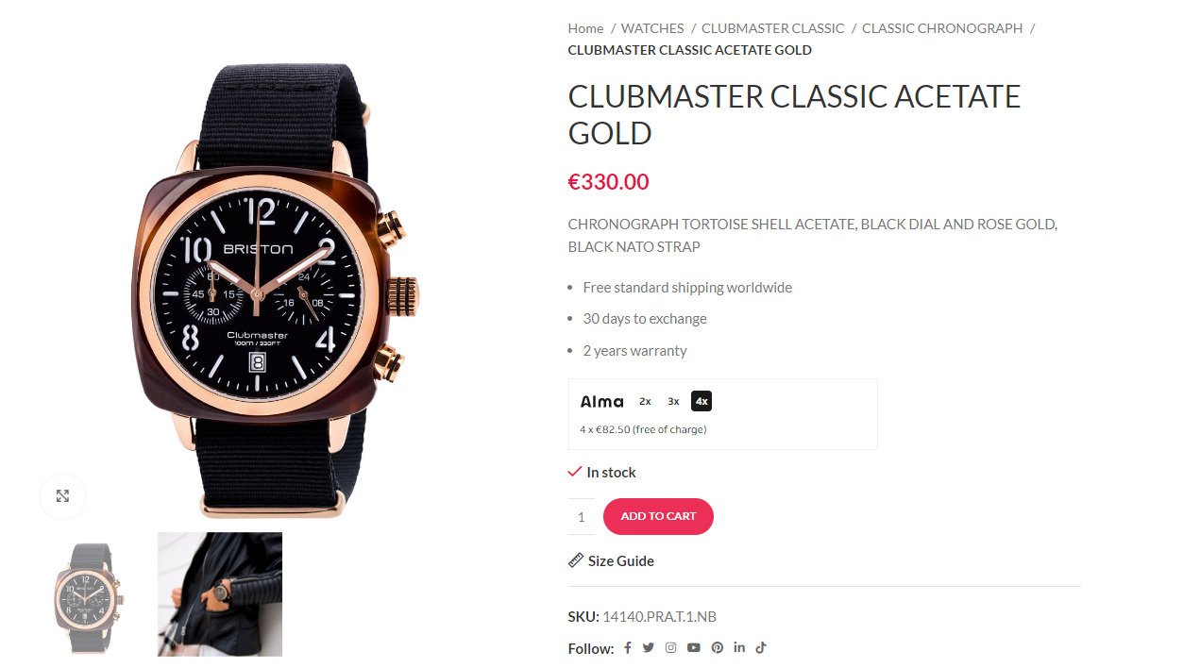Open the YouTube follow icon

click(x=694, y=648)
